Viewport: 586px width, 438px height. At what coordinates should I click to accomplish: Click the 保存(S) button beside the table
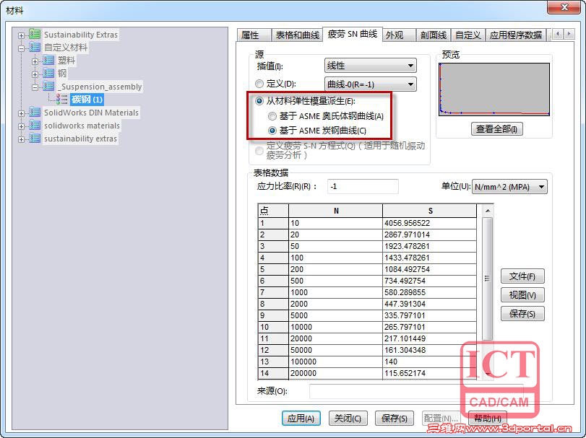click(x=522, y=314)
